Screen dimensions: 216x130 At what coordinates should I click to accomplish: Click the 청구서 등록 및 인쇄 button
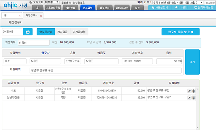pos(181,32)
